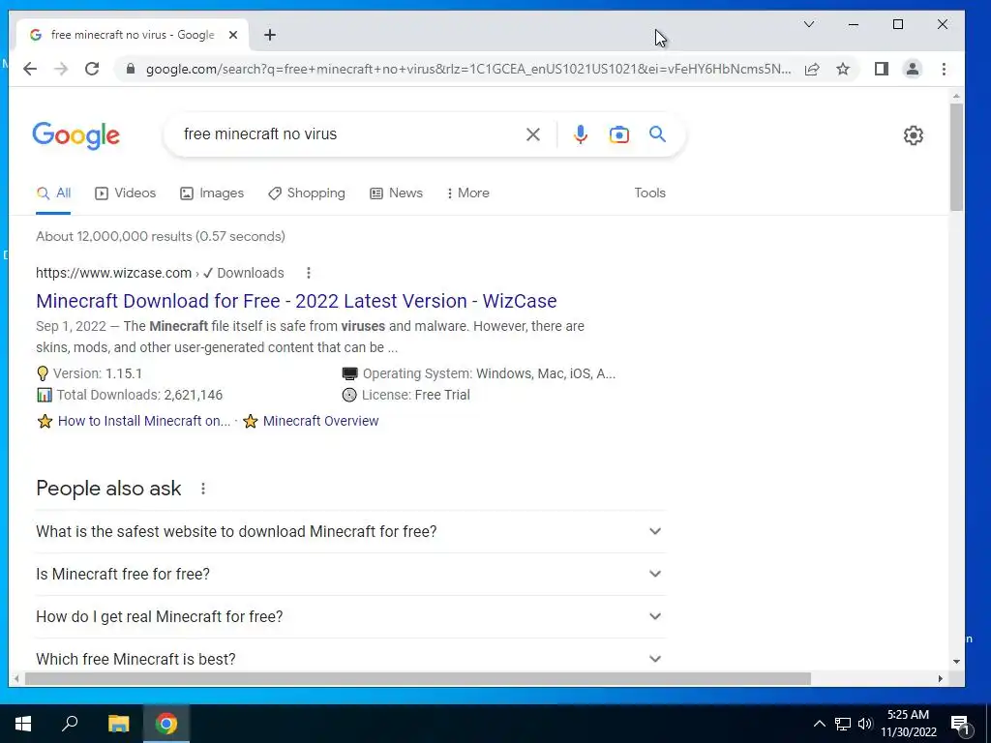Clear the search box with X icon
Viewport: 991px width, 743px height.
pos(533,134)
